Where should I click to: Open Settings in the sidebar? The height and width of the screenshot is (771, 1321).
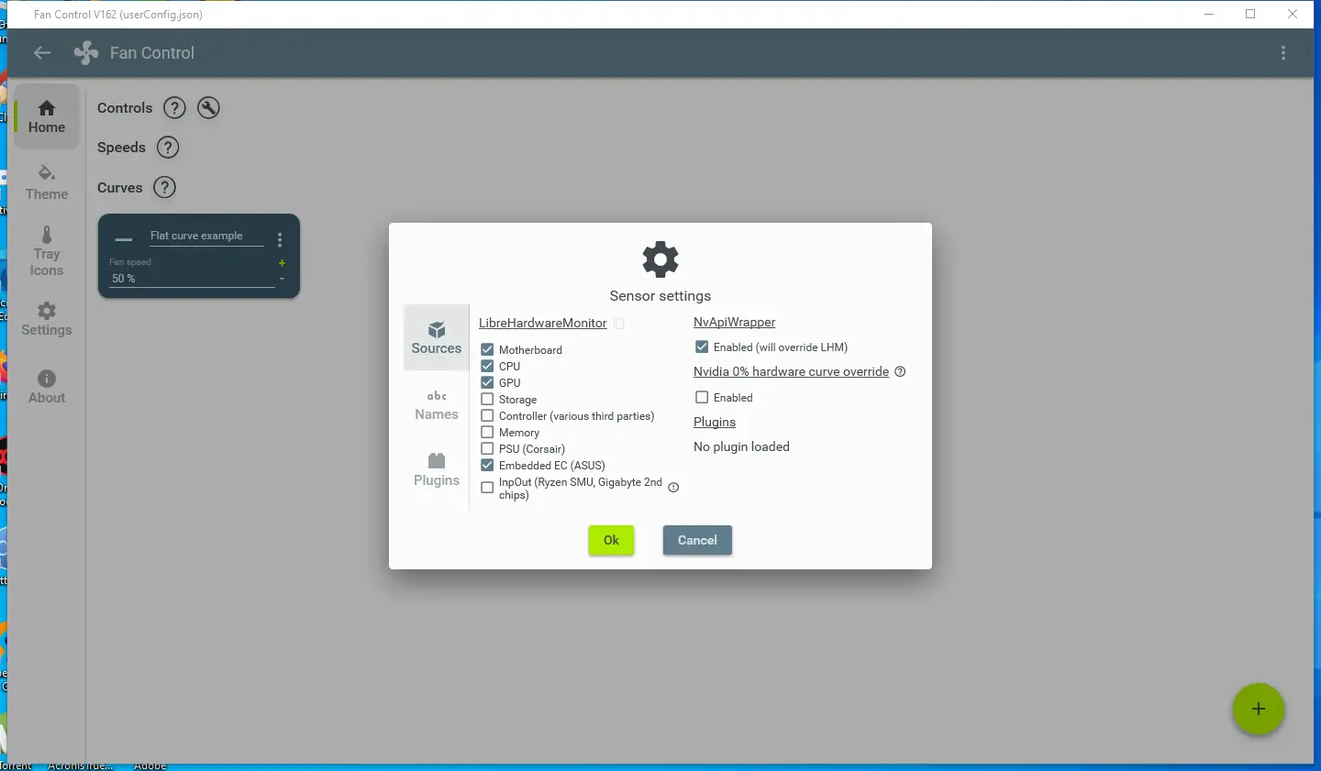(x=47, y=319)
